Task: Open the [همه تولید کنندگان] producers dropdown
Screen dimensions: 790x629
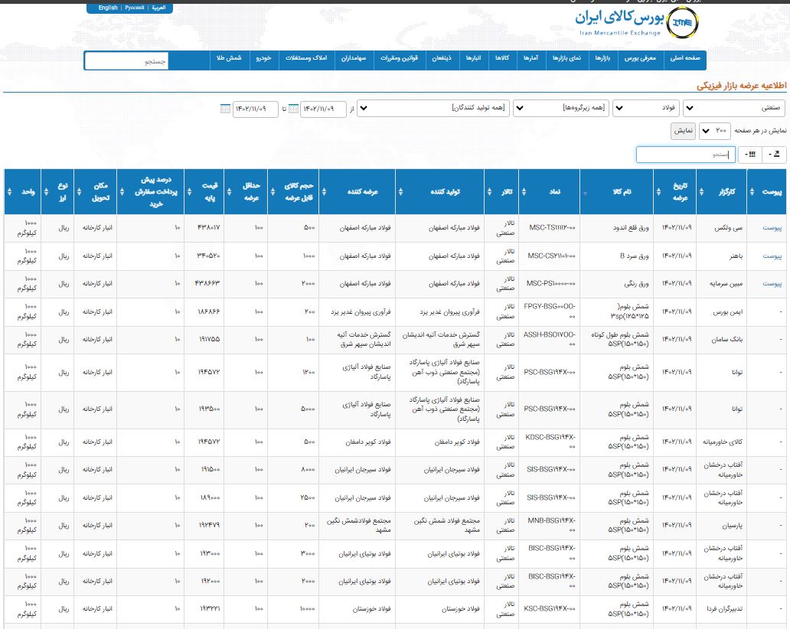Action: pyautogui.click(x=433, y=108)
